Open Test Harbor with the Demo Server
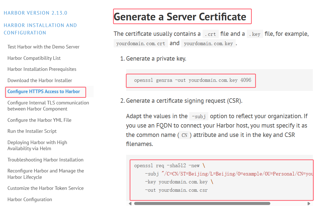Image resolution: width=314 pixels, height=208 pixels. click(x=43, y=47)
